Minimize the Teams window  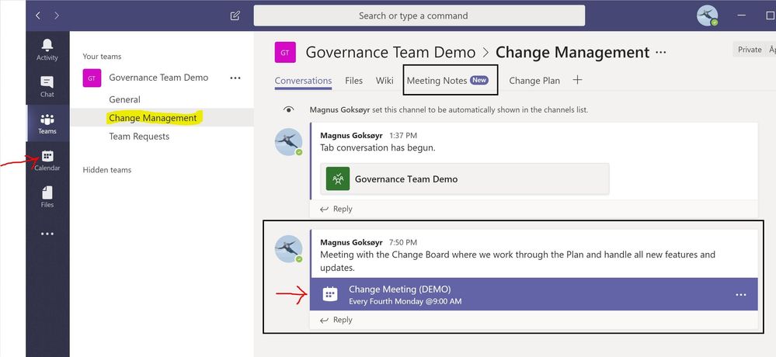pyautogui.click(x=741, y=16)
